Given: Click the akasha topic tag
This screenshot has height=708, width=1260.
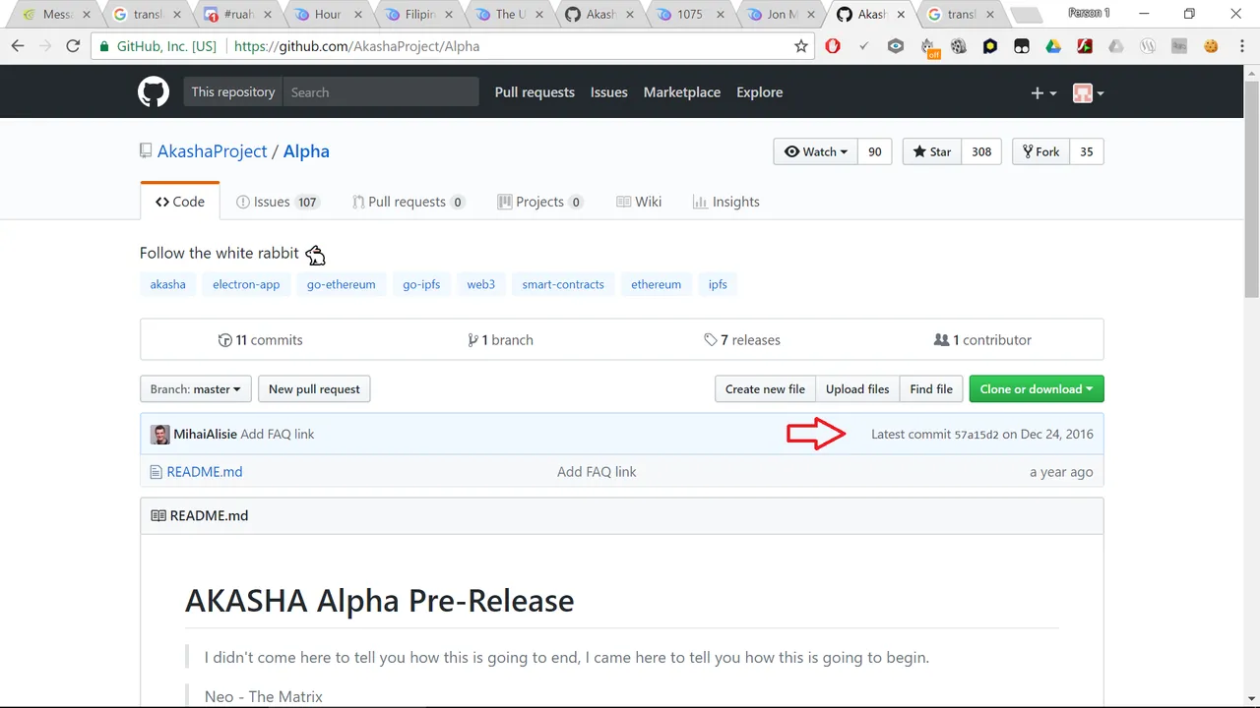Looking at the screenshot, I should click(167, 284).
